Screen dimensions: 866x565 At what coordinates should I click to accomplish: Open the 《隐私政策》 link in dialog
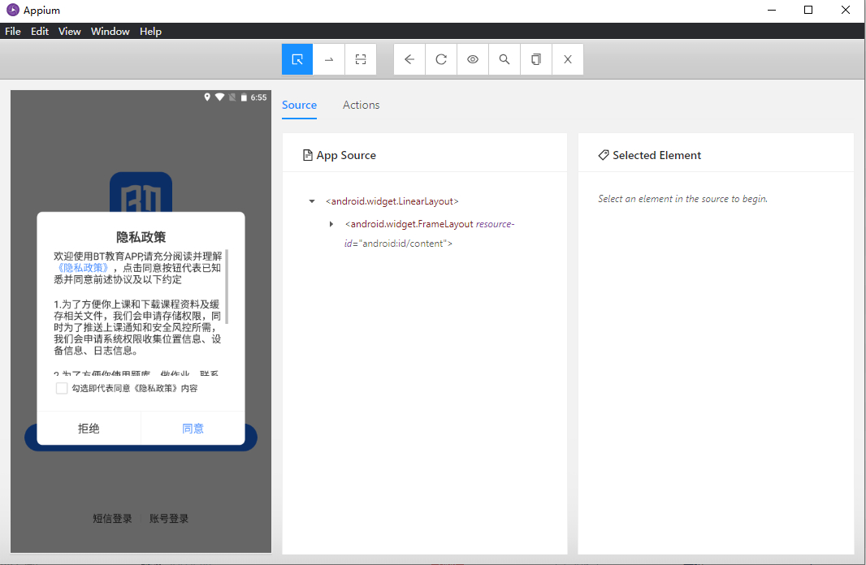(x=84, y=268)
